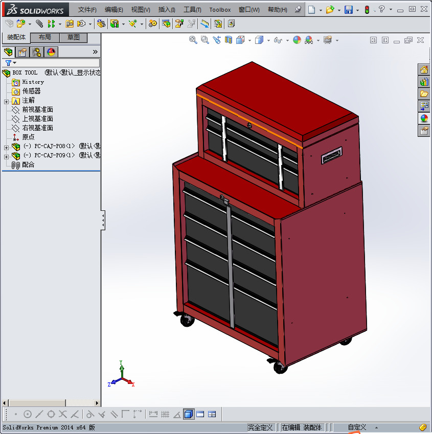Open the Smart Fasteners icon
The height and width of the screenshot is (434, 432).
click(x=70, y=24)
